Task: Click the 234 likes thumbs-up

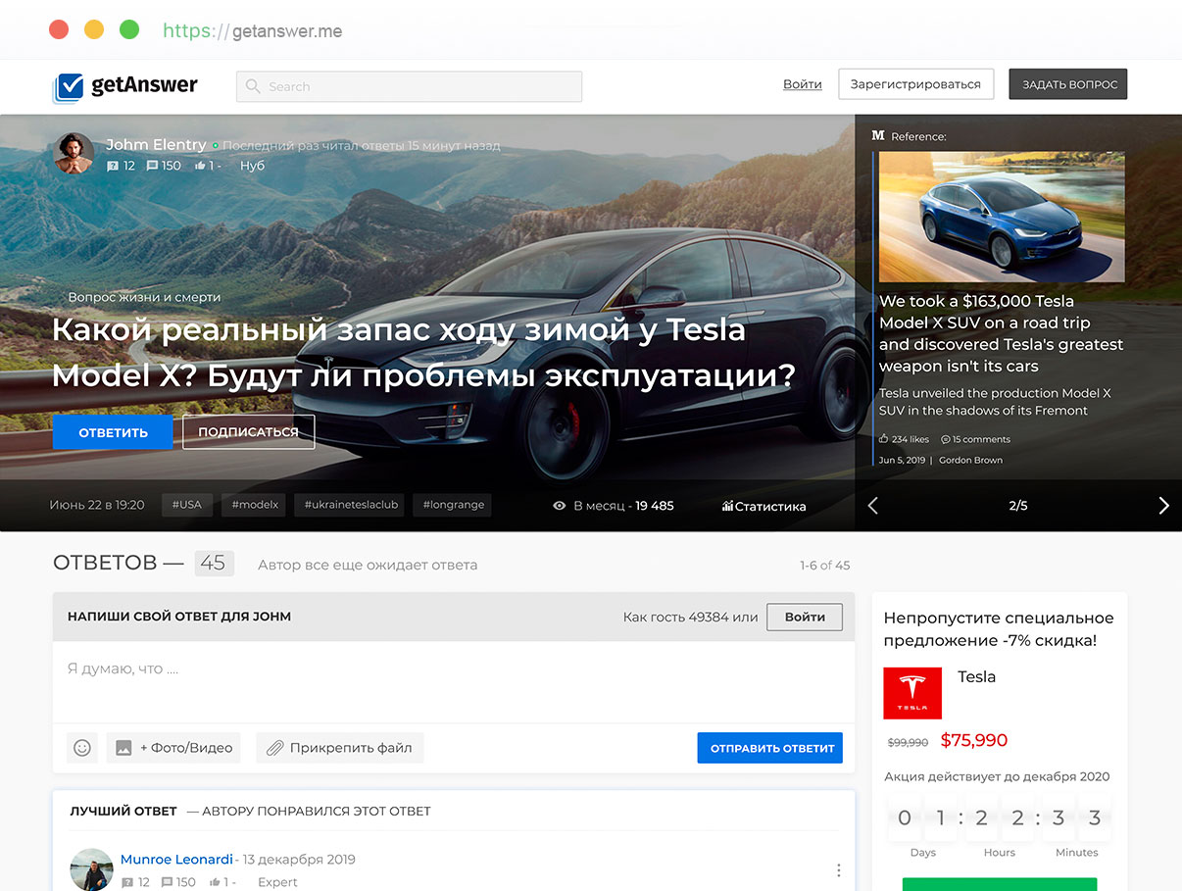Action: [884, 439]
